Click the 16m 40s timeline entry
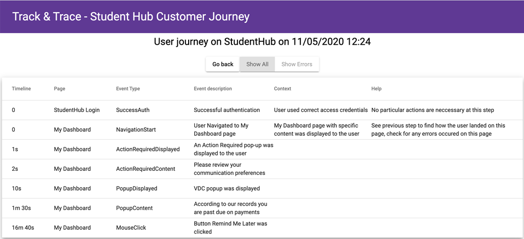This screenshot has width=524, height=239. 23,228
